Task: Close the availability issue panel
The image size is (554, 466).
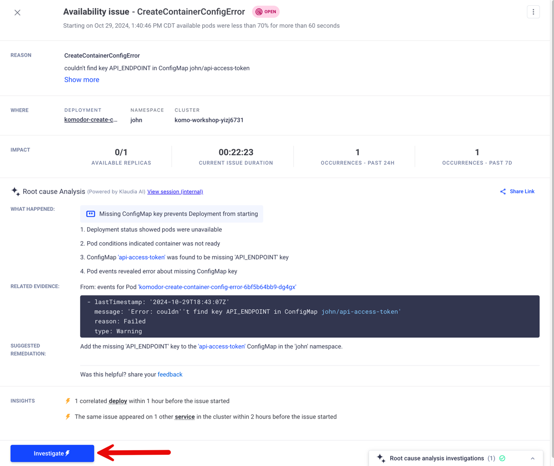Action: (17, 13)
